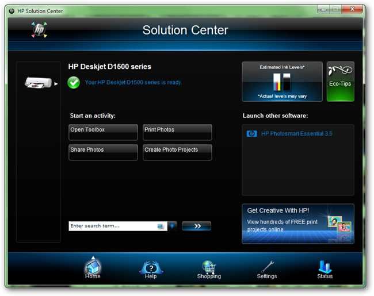This screenshot has height=296, width=374.
Task: Click the Create Photo Projects button
Action: pyautogui.click(x=177, y=152)
